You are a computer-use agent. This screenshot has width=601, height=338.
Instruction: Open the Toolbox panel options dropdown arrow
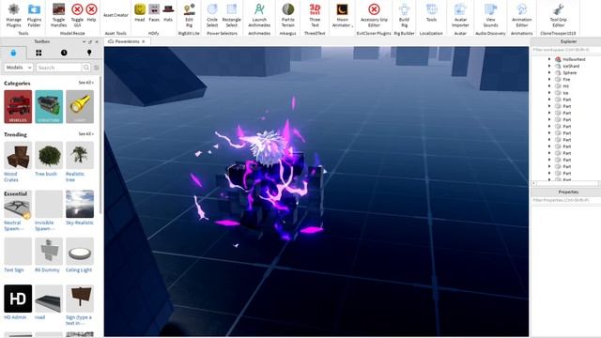(84, 41)
